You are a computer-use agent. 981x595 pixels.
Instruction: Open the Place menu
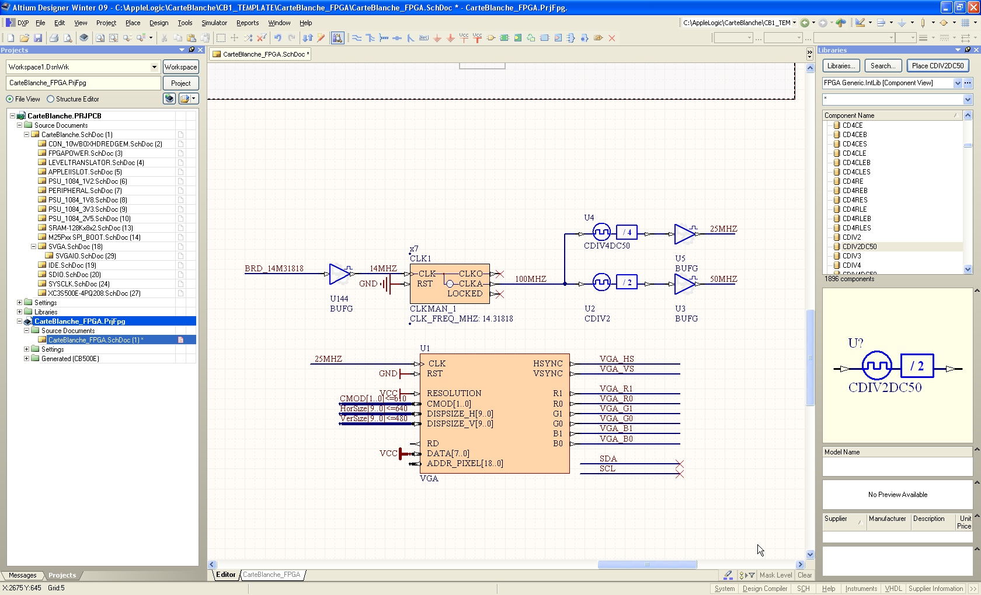(x=133, y=23)
